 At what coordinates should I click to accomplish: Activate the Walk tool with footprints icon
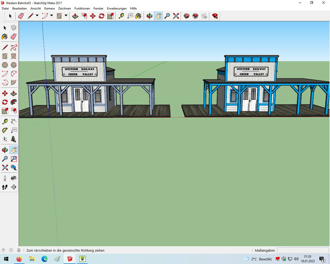click(x=5, y=187)
